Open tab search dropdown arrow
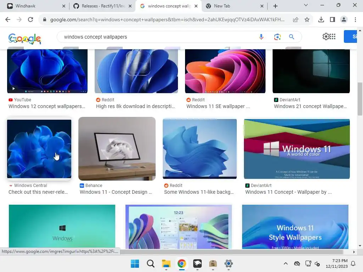This screenshot has height=272, width=363. tap(306, 5)
